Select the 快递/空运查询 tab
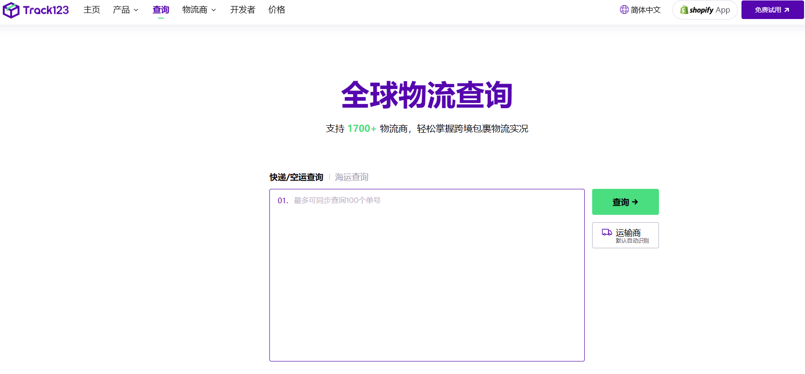 (x=296, y=177)
